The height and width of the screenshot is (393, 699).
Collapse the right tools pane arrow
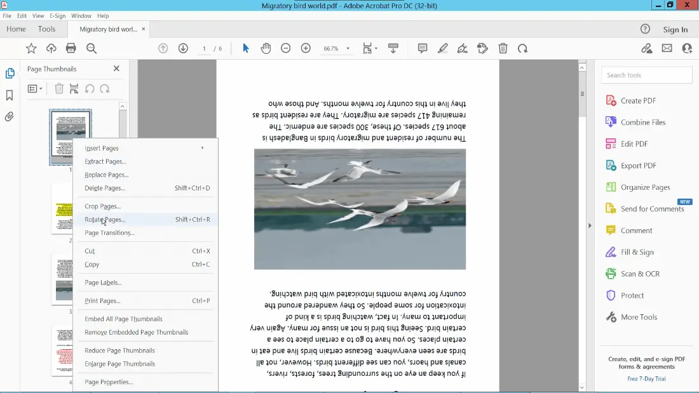(x=589, y=225)
